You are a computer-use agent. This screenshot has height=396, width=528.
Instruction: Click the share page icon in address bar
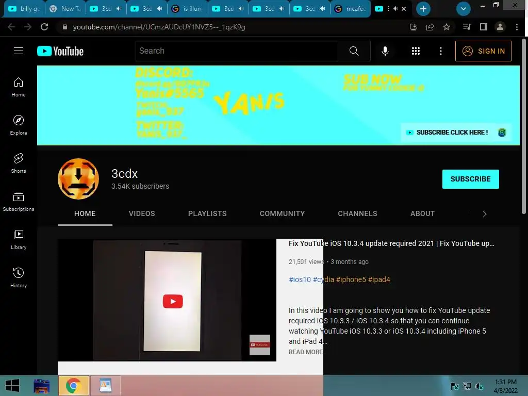(x=430, y=27)
